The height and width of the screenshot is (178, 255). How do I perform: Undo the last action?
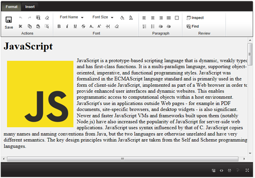click(20, 17)
